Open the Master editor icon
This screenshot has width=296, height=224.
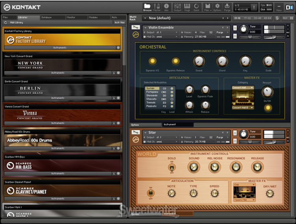click(157, 7)
